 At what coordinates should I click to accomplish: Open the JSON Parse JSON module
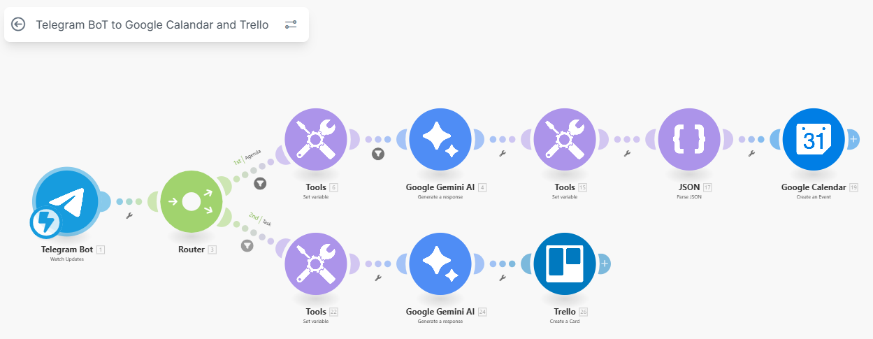pyautogui.click(x=689, y=140)
